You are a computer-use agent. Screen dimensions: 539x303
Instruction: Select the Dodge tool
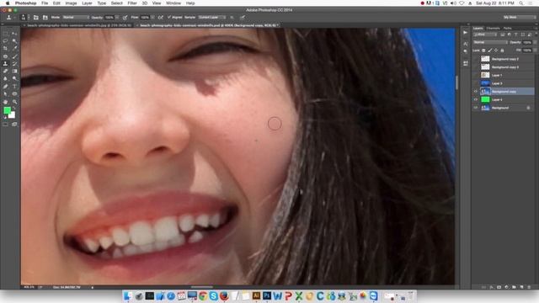(14, 78)
